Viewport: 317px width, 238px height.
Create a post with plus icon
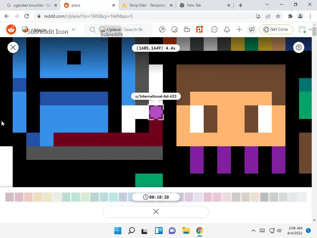[239, 29]
